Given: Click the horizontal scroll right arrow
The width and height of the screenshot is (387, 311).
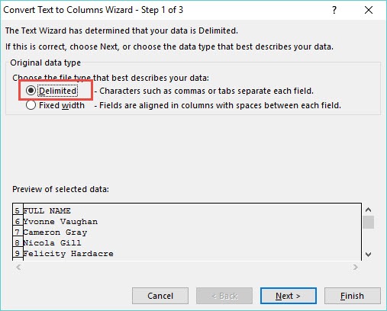Looking at the screenshot, I should click(356, 267).
